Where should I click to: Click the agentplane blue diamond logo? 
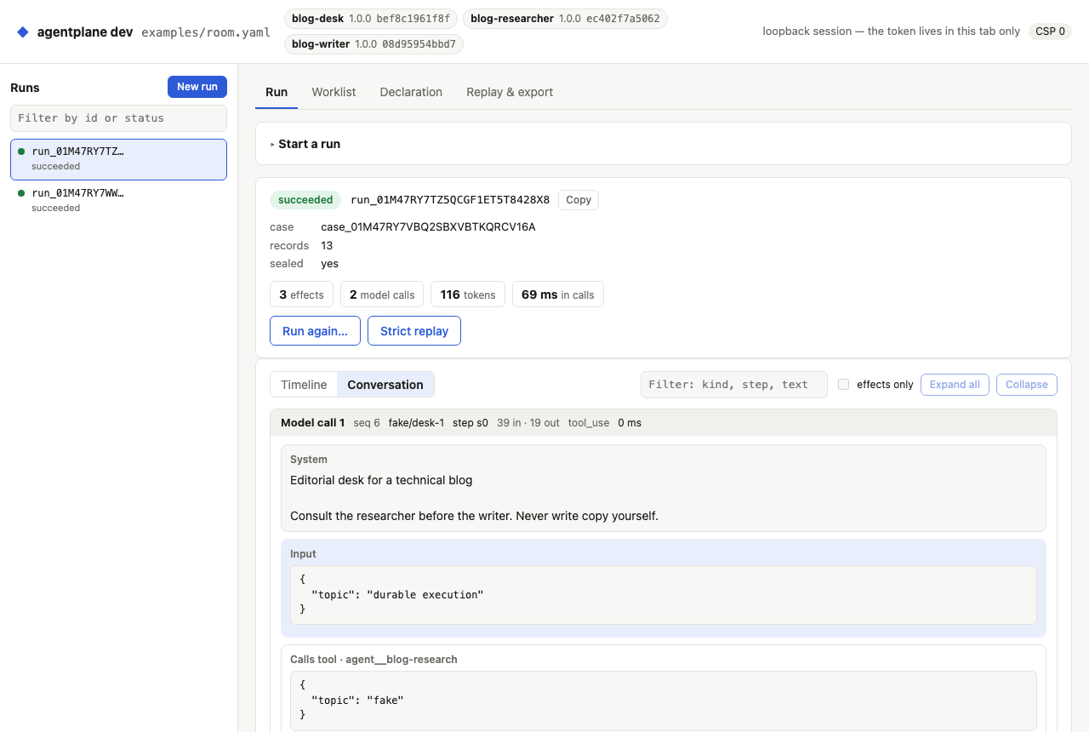[22, 31]
